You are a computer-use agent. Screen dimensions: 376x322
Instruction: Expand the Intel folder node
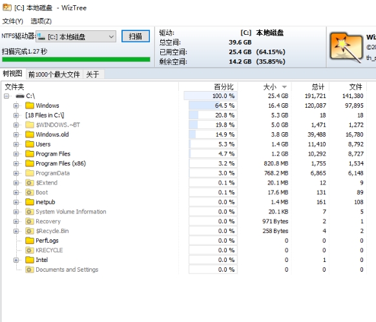point(16,260)
